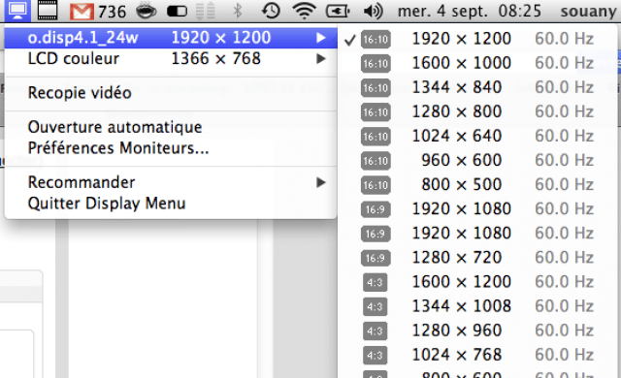Click the 16:10 badge beside 960 × 600
The width and height of the screenshot is (621, 378).
tap(376, 161)
